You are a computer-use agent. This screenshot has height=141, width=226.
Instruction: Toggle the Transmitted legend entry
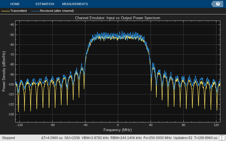14,11
